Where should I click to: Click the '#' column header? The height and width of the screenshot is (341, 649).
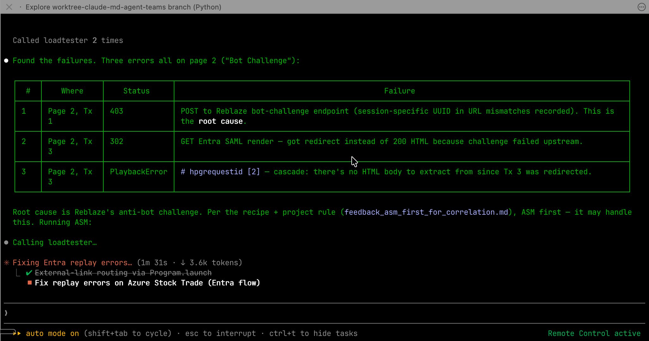(28, 91)
